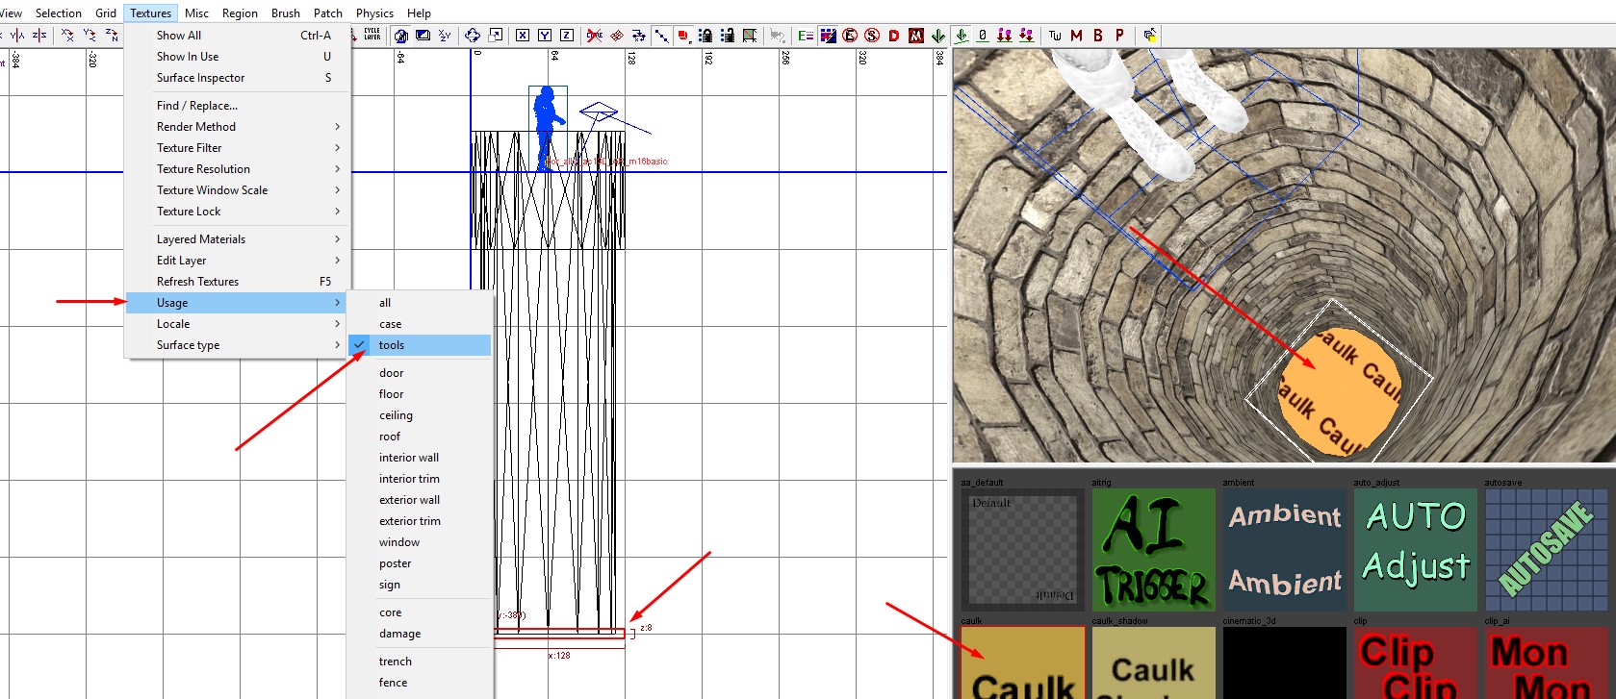Viewport: 1616px width, 699px height.
Task: Click the dark red B toolbar icon
Action: tap(1098, 36)
